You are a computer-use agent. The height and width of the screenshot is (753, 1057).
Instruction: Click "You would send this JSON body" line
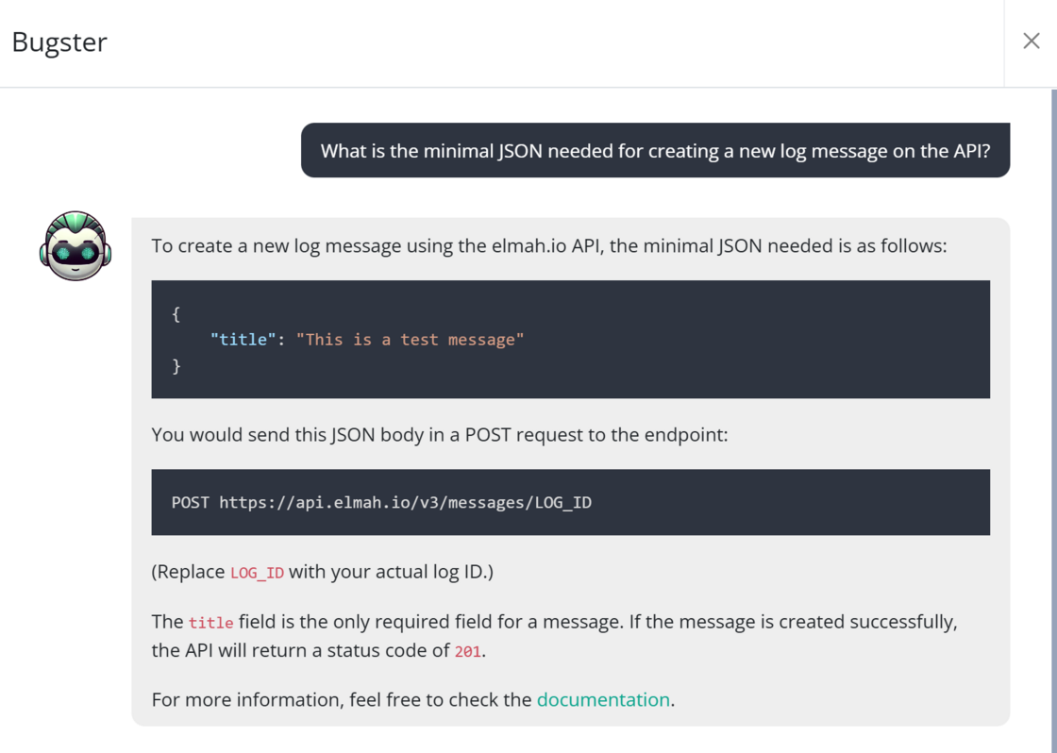(x=440, y=435)
